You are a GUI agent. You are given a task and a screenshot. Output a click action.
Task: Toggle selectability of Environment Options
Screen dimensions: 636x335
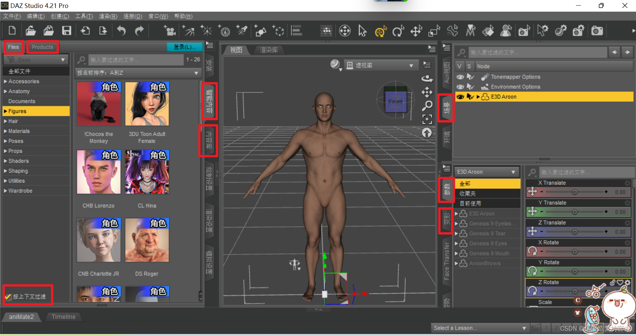[470, 87]
